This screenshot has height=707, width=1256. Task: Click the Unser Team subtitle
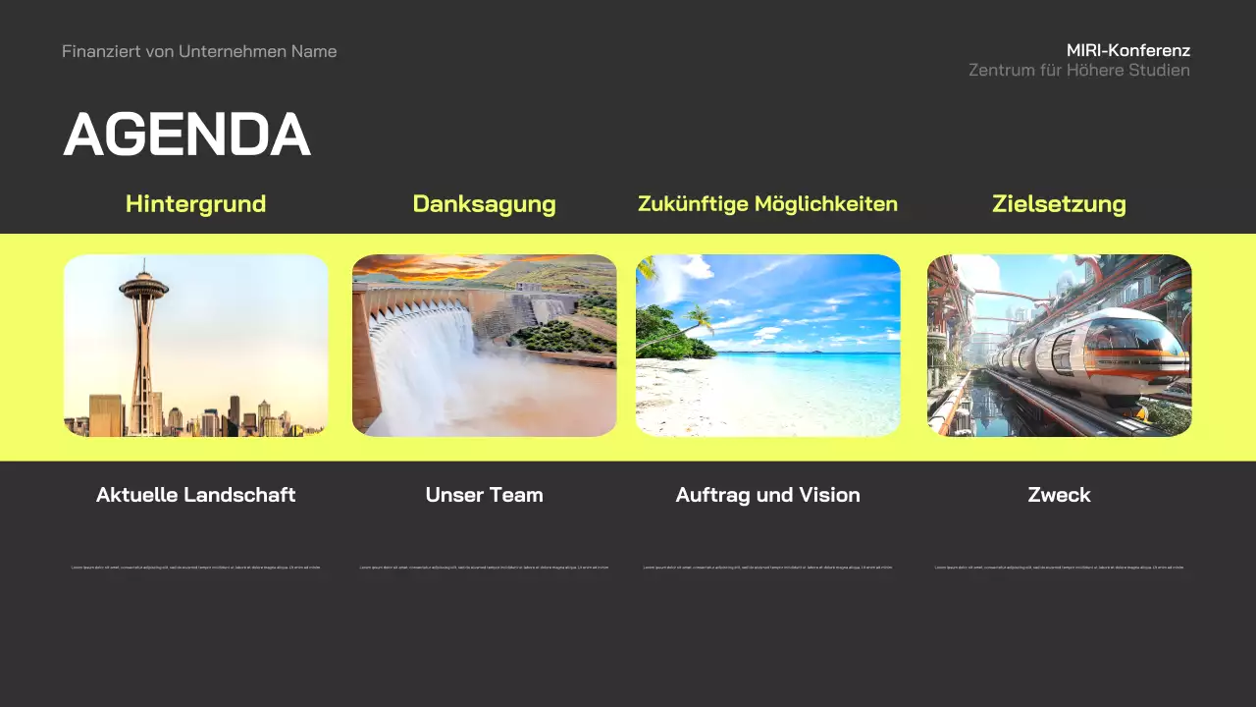pos(485,495)
